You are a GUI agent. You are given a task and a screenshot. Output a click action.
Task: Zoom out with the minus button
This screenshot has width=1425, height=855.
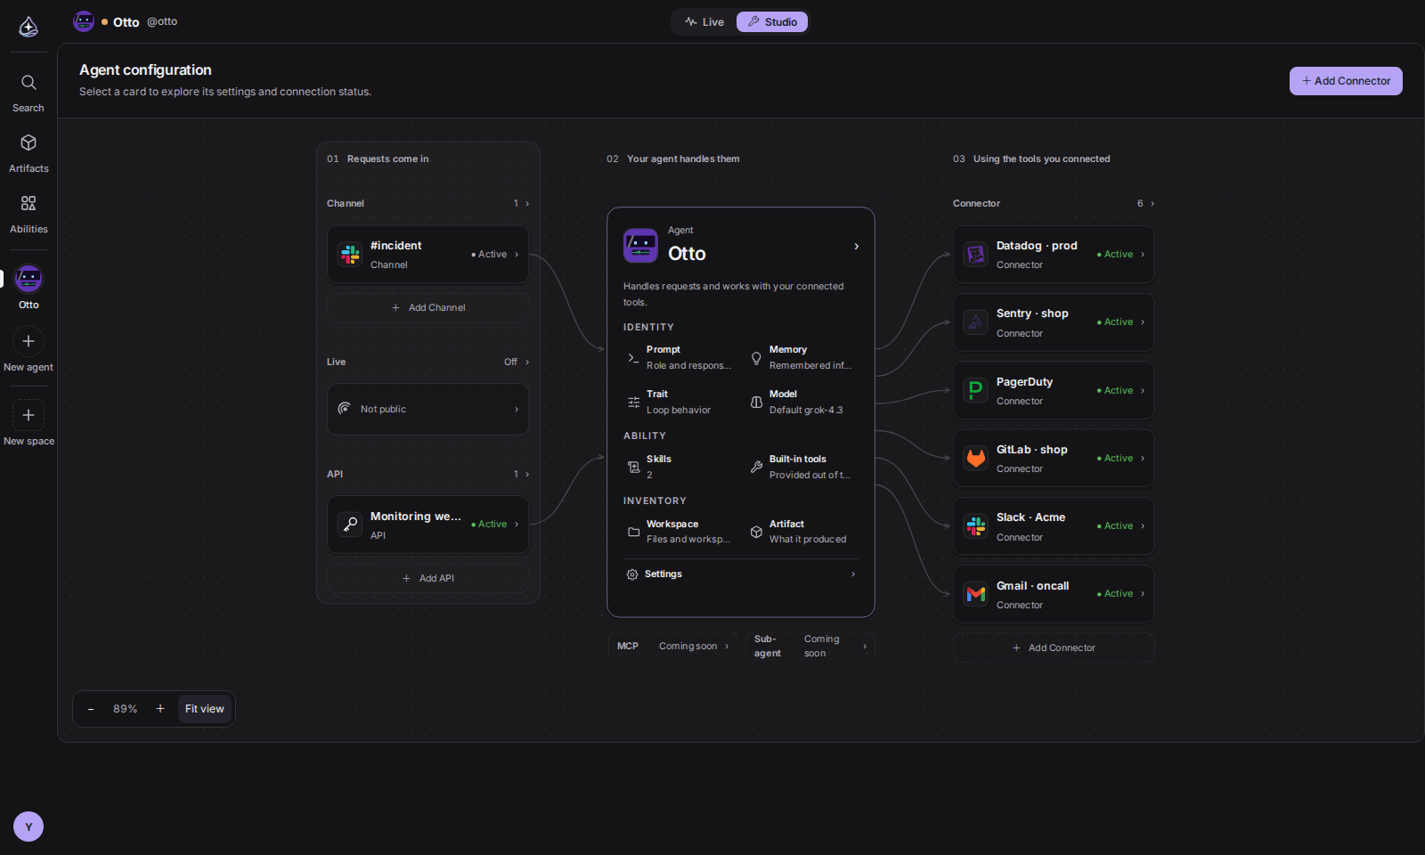point(91,709)
